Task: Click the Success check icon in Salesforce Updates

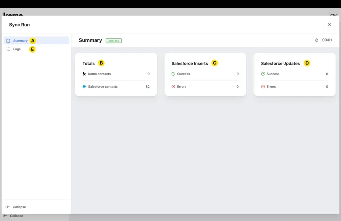Action: click(263, 74)
